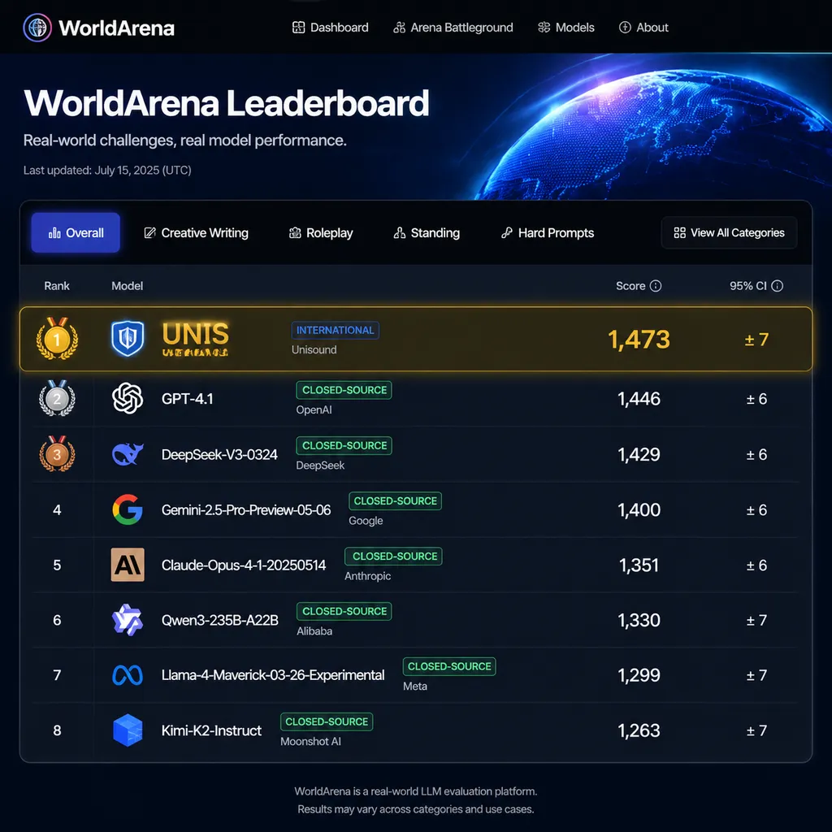Click CLOSED-SOURCE badge for DeepSeek-V3-0324
832x832 pixels.
(344, 446)
